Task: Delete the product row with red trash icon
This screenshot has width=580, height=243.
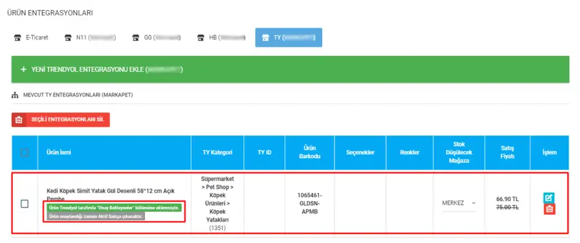Action: pos(549,209)
